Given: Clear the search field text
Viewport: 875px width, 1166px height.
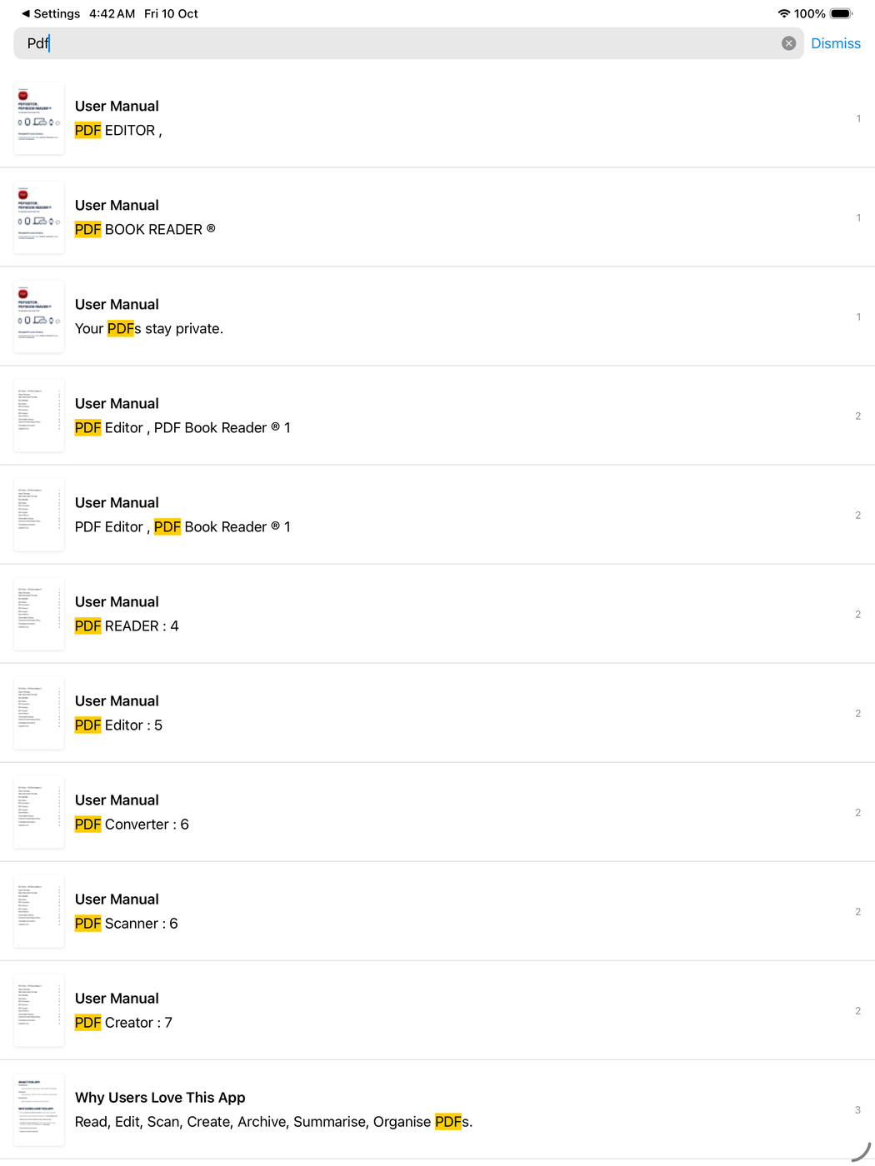Looking at the screenshot, I should pos(788,43).
